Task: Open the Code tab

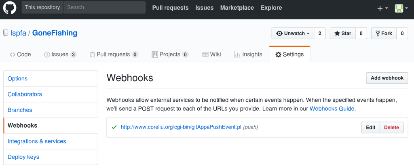Action: pos(20,55)
